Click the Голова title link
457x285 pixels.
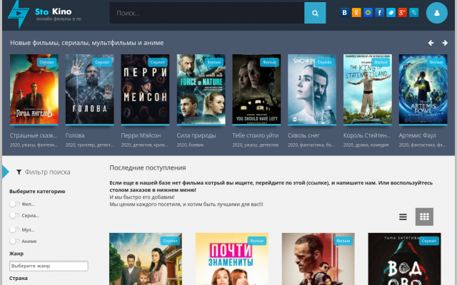75,135
